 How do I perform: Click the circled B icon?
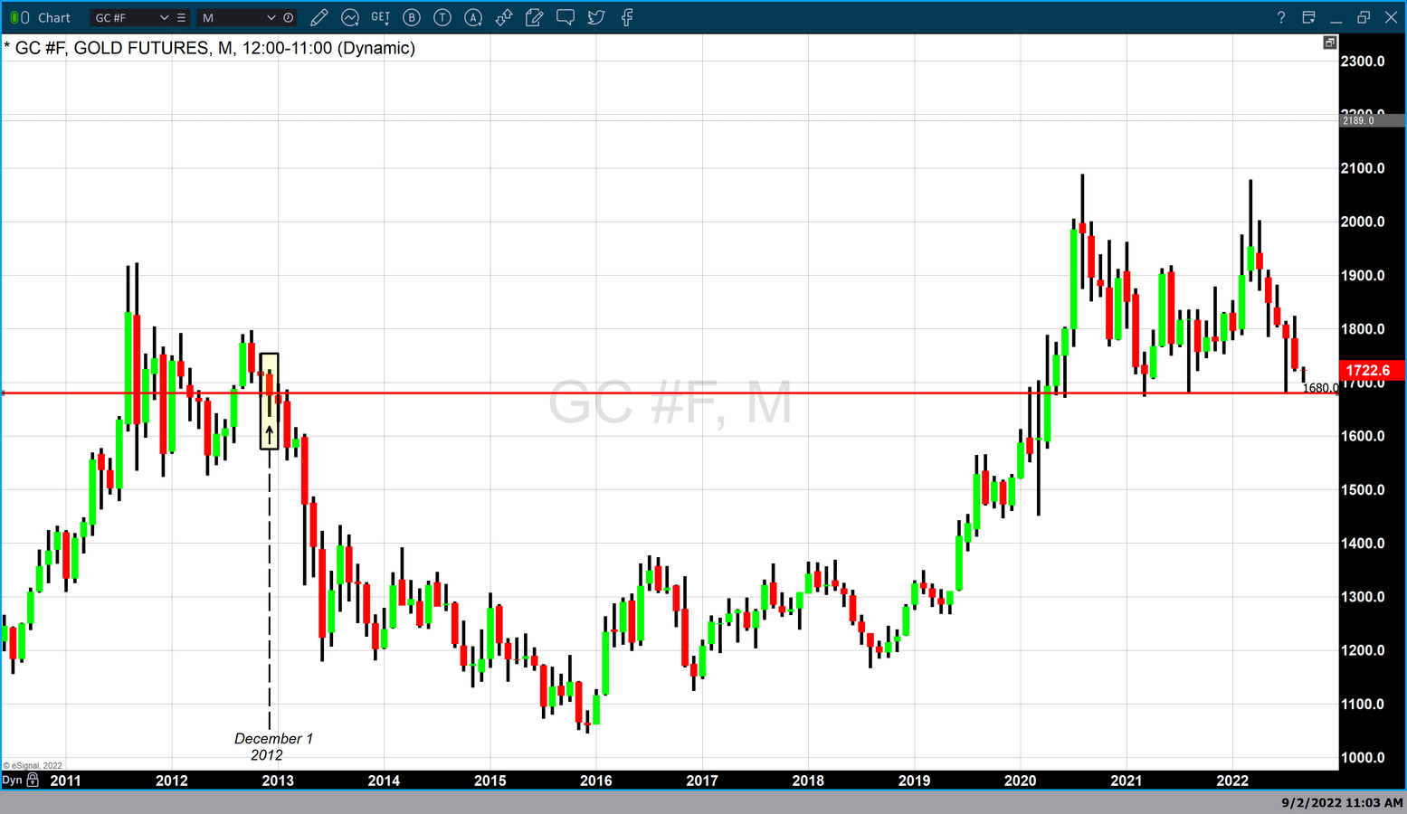(x=412, y=17)
